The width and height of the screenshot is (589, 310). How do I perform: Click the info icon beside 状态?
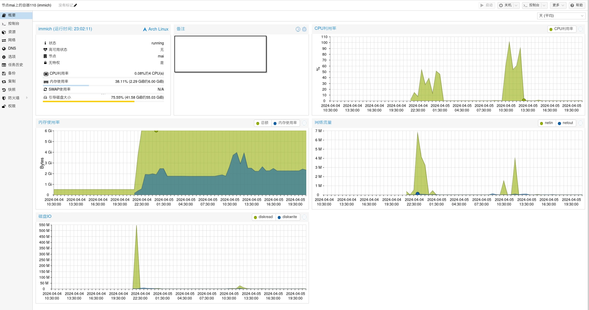pyautogui.click(x=45, y=43)
